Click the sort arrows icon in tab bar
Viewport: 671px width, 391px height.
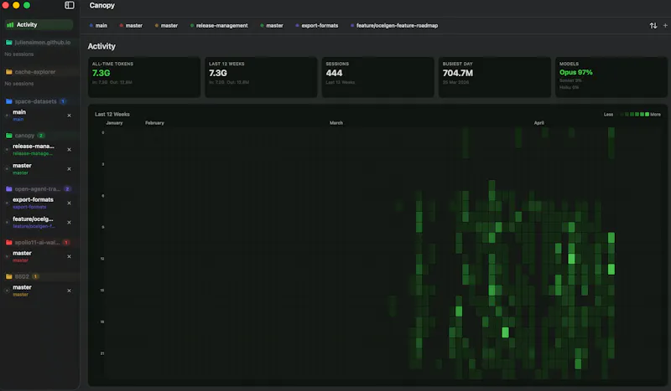point(653,26)
